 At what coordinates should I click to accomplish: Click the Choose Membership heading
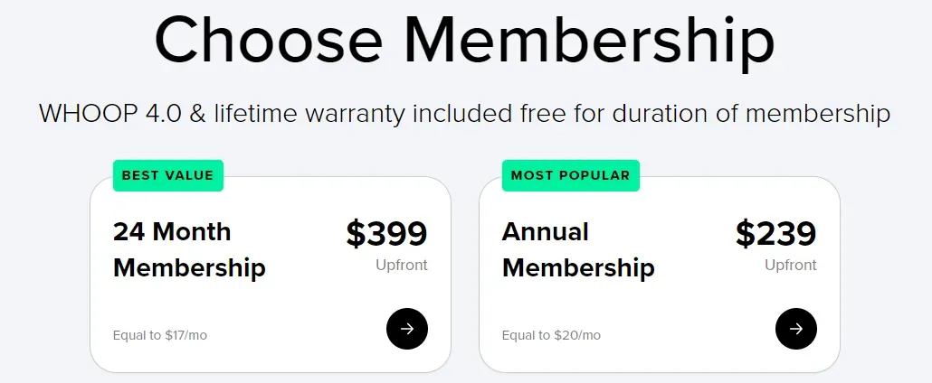[464, 40]
